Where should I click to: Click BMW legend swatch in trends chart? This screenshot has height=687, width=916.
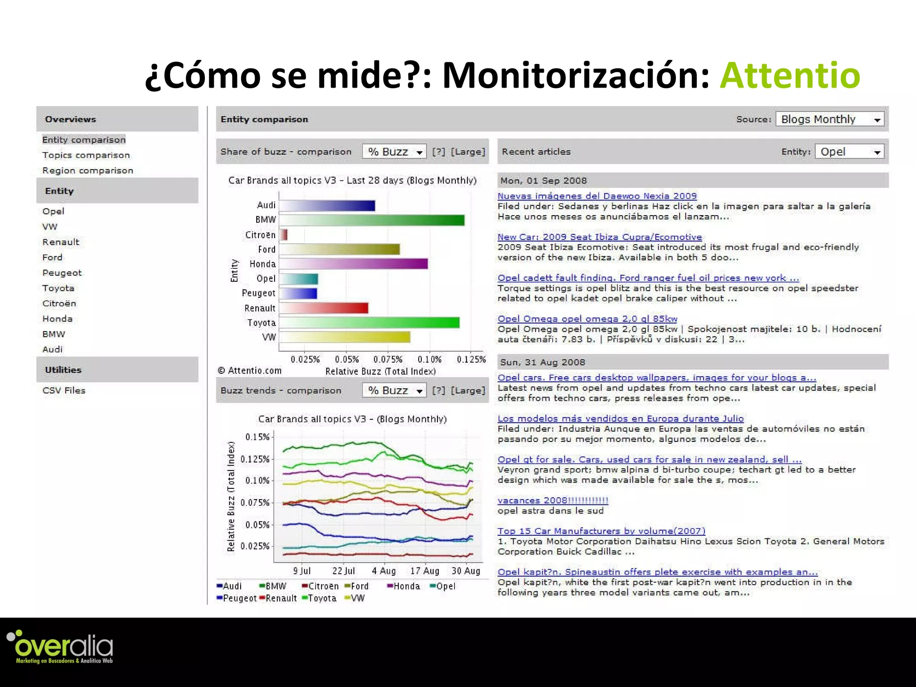coord(262,586)
